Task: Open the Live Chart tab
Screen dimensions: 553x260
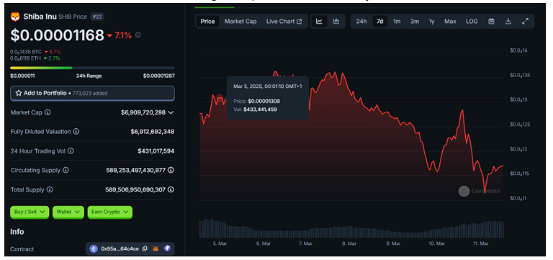Action: pyautogui.click(x=284, y=21)
